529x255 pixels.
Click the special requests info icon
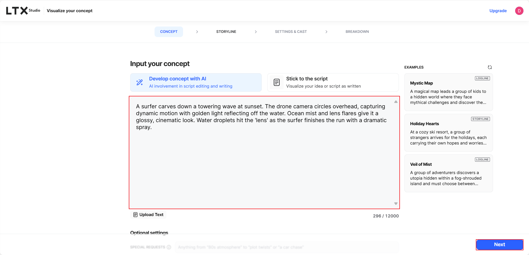tap(169, 247)
